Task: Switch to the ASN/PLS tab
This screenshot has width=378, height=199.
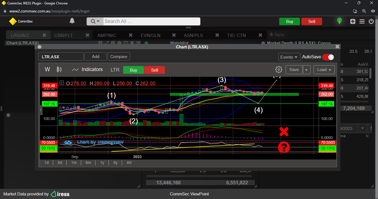Action: point(193,35)
